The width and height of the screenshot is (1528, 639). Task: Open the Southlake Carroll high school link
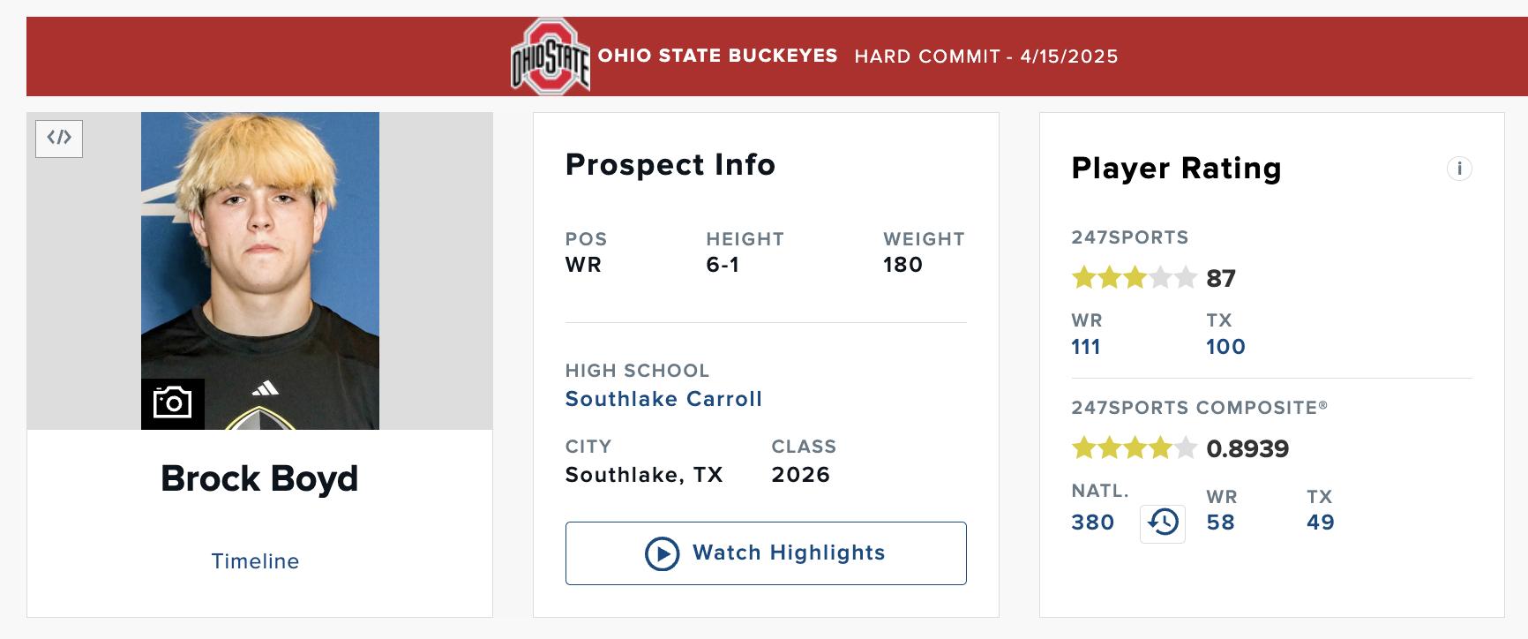click(x=663, y=399)
